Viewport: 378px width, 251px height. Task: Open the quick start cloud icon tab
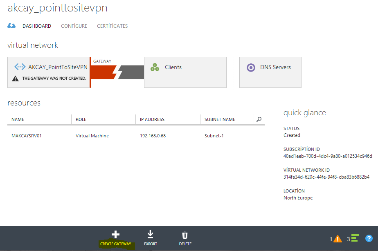pyautogui.click(x=11, y=26)
